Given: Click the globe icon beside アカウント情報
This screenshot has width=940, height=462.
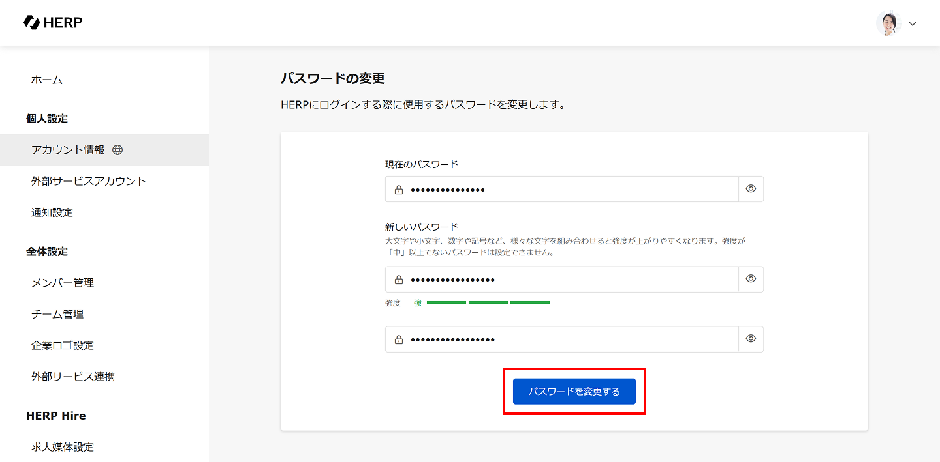Looking at the screenshot, I should point(117,150).
